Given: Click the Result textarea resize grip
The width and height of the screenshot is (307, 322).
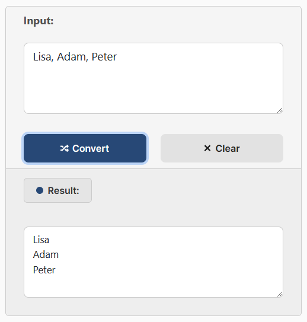Looking at the screenshot, I should click(280, 294).
